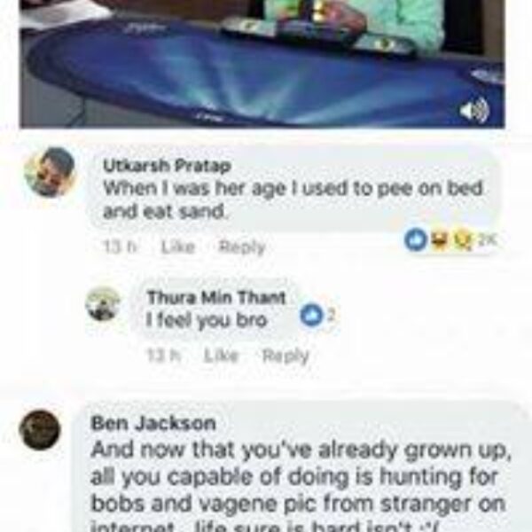Screen dimensions: 532x532
Task: Click the 13 h timestamp on Utkarsh's comment
Action: [120, 247]
